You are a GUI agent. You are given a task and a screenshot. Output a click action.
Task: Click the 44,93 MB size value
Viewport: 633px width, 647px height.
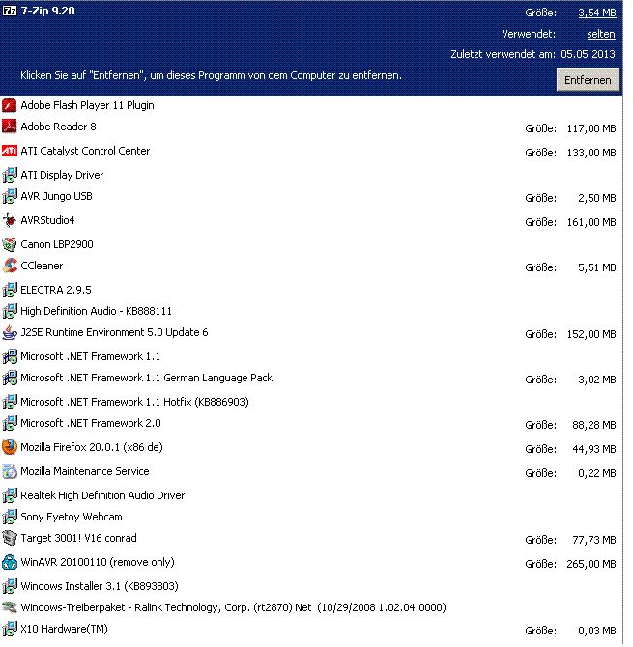594,449
